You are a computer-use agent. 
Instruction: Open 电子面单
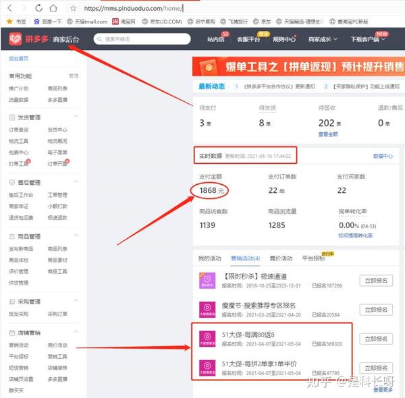(57, 152)
